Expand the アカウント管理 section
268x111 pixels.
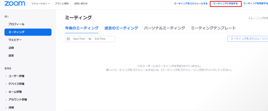(x=18, y=100)
